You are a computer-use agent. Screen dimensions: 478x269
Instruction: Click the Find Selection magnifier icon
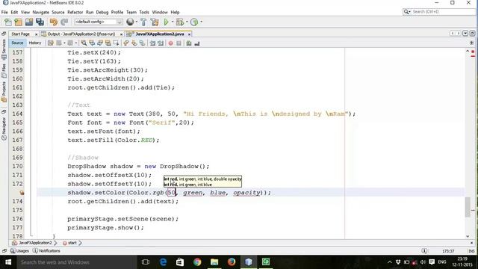tap(84, 43)
